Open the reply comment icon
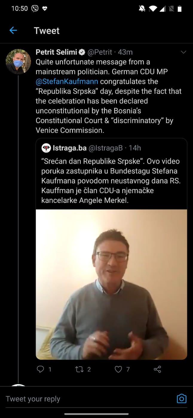The height and width of the screenshot is (418, 193). point(40,369)
